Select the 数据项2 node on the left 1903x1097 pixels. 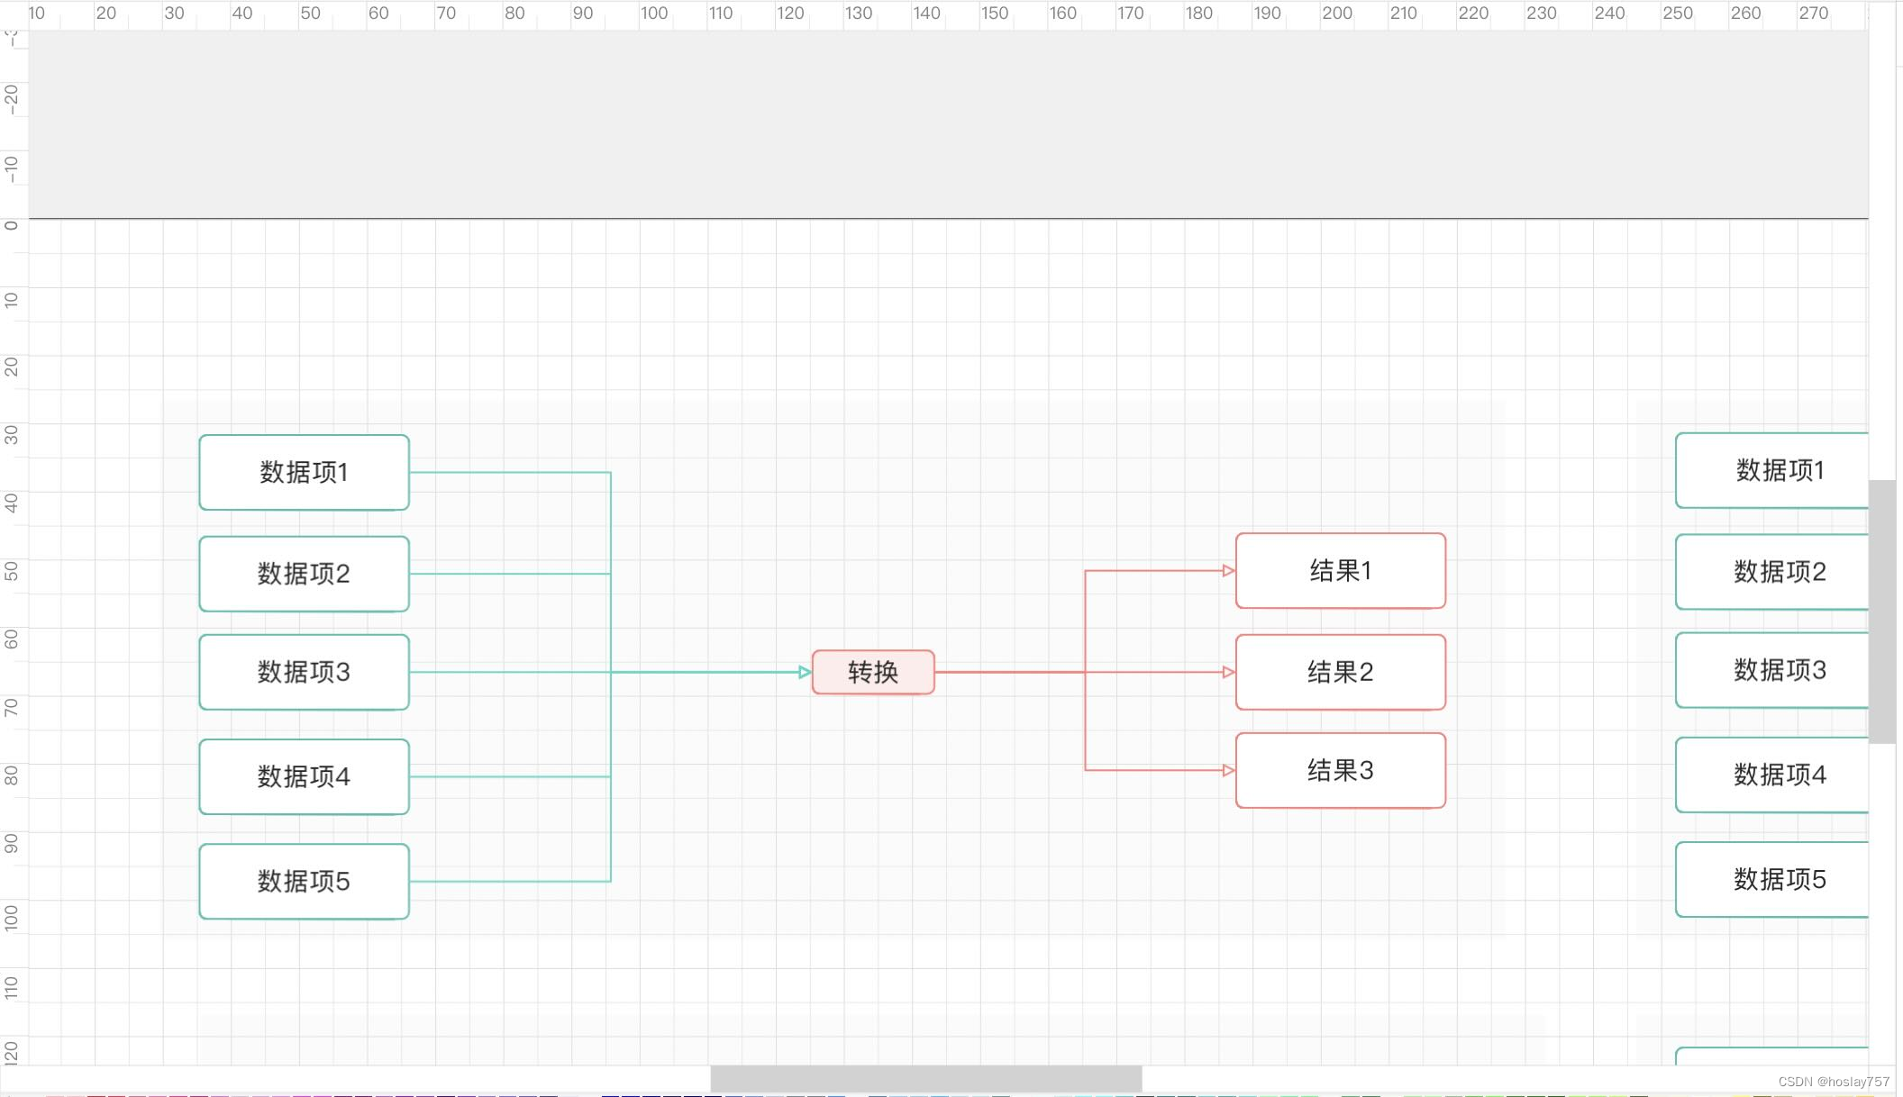coord(305,574)
